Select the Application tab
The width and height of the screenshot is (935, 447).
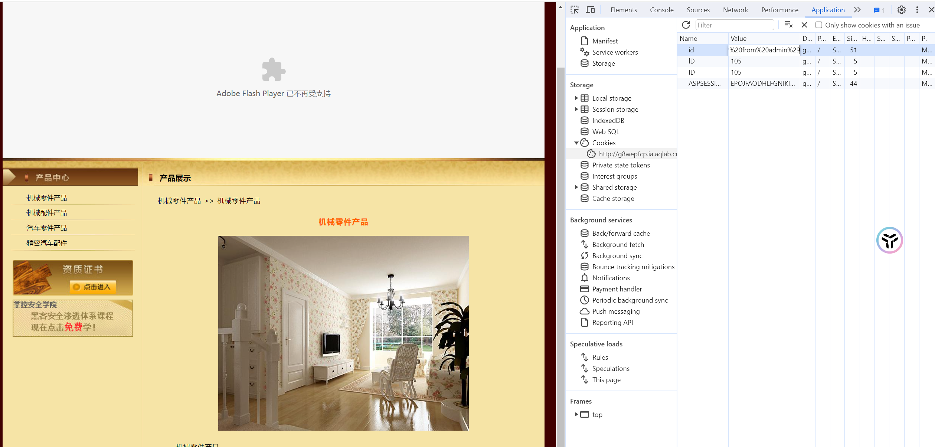pos(828,10)
